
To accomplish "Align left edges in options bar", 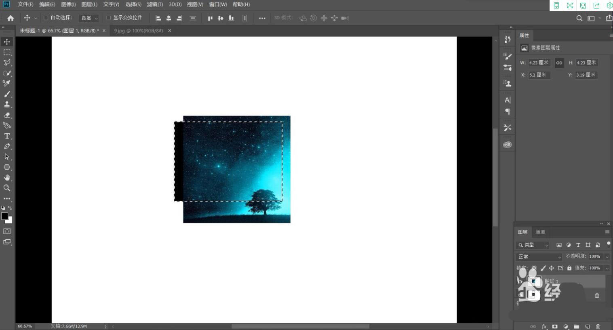I will (x=158, y=18).
